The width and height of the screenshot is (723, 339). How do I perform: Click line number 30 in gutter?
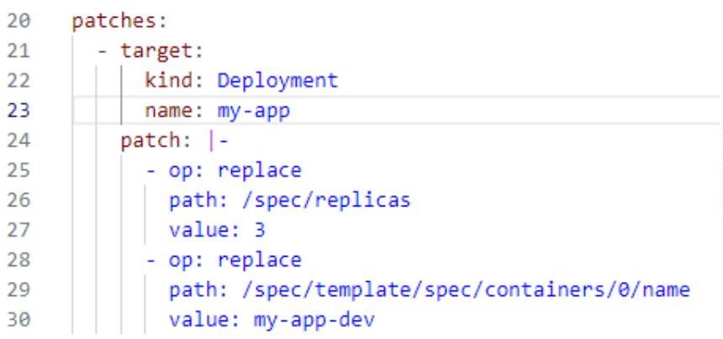pos(18,321)
